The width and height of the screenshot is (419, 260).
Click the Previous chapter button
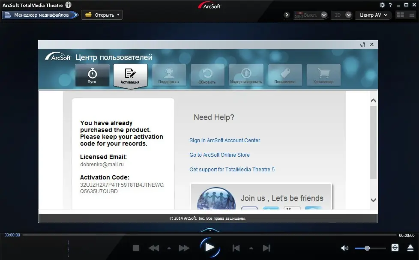click(x=236, y=248)
